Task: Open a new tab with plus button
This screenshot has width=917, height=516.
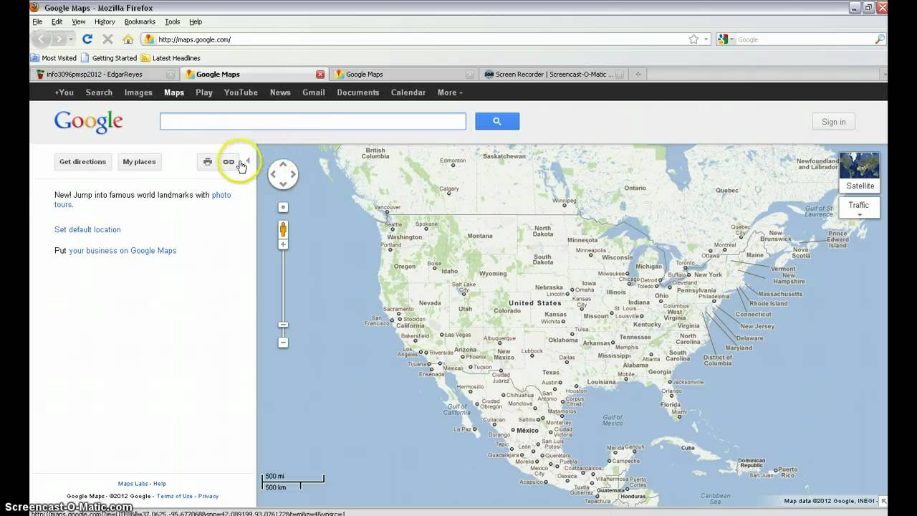Action: click(638, 74)
